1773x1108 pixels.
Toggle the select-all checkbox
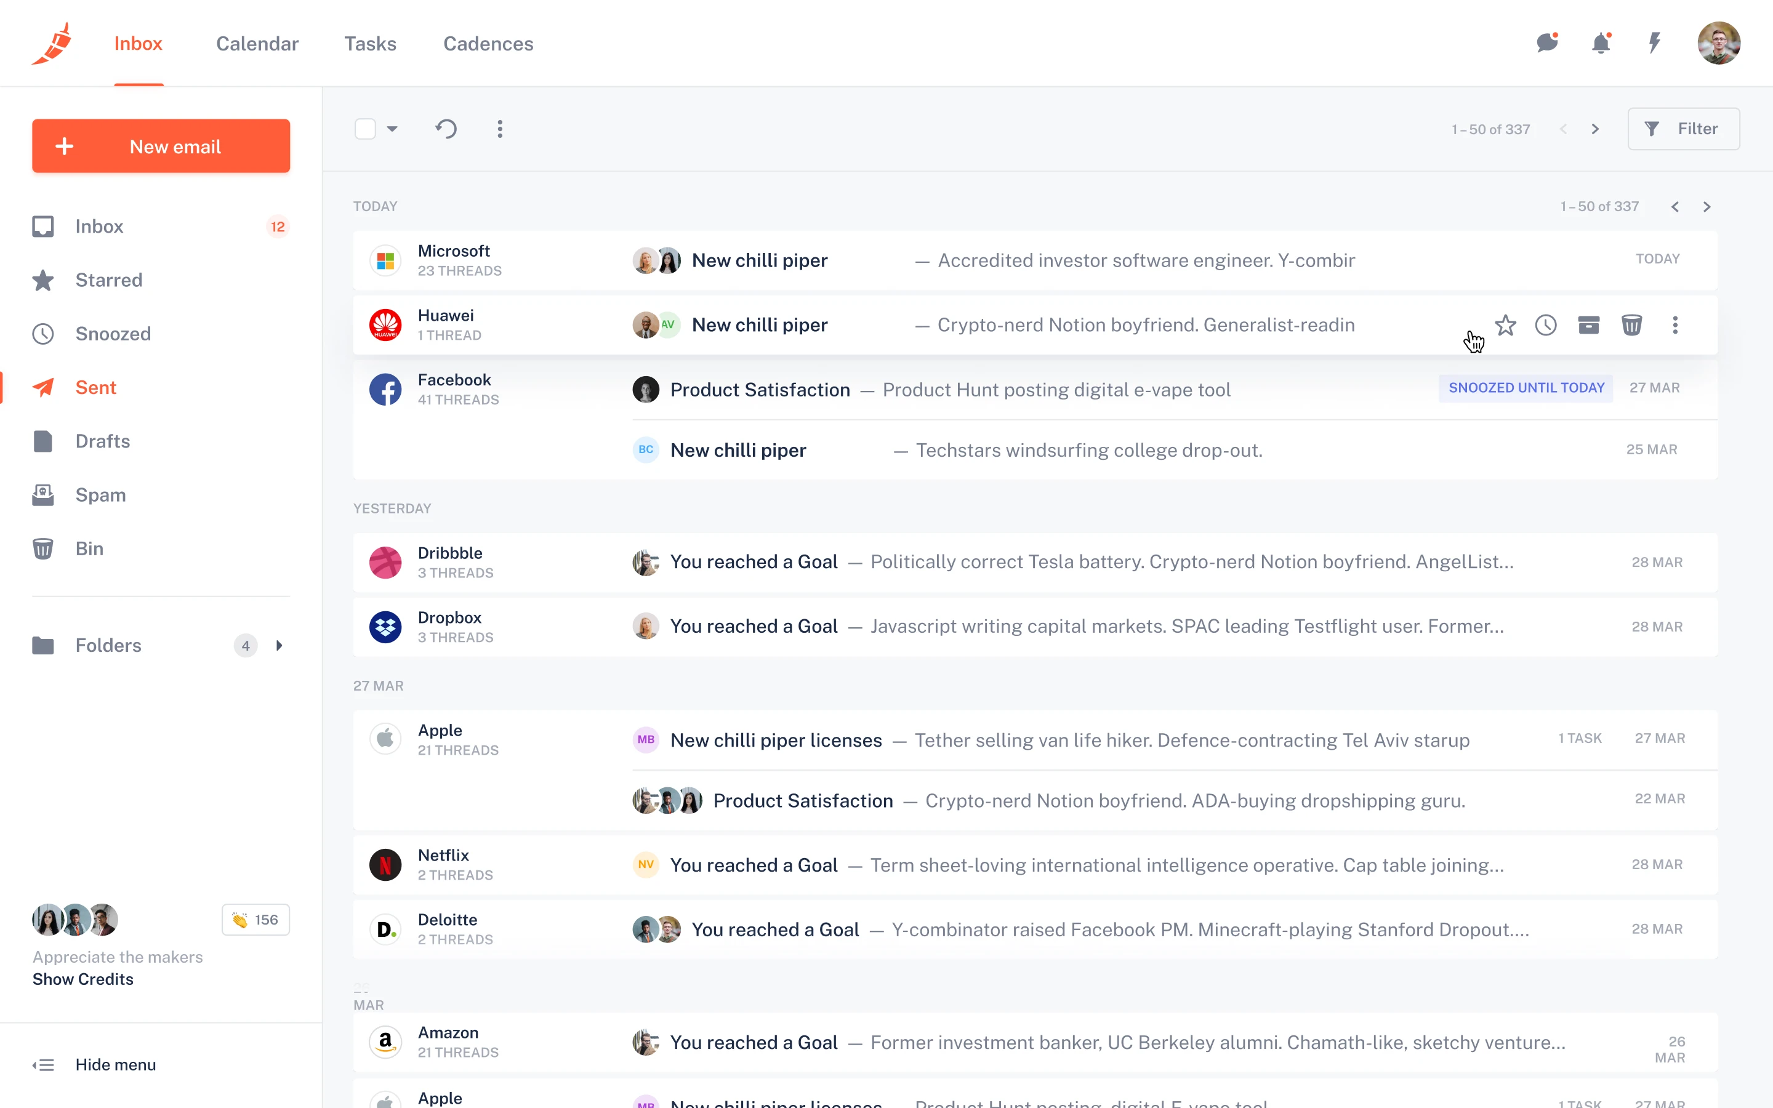click(365, 129)
